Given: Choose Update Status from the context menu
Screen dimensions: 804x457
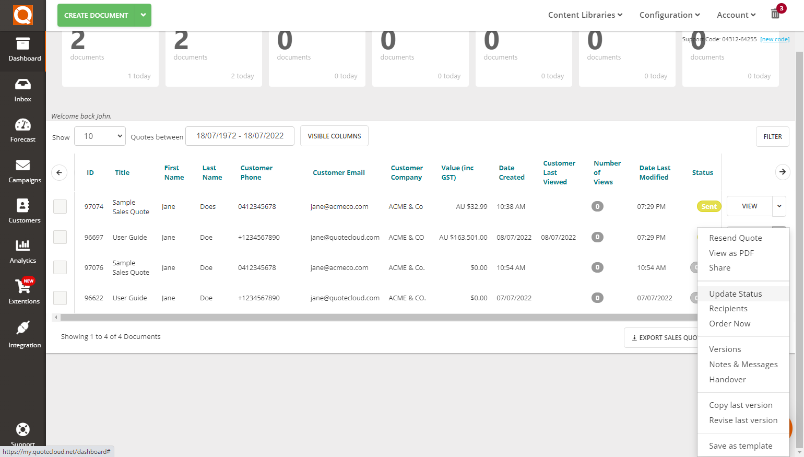Looking at the screenshot, I should pos(735,294).
